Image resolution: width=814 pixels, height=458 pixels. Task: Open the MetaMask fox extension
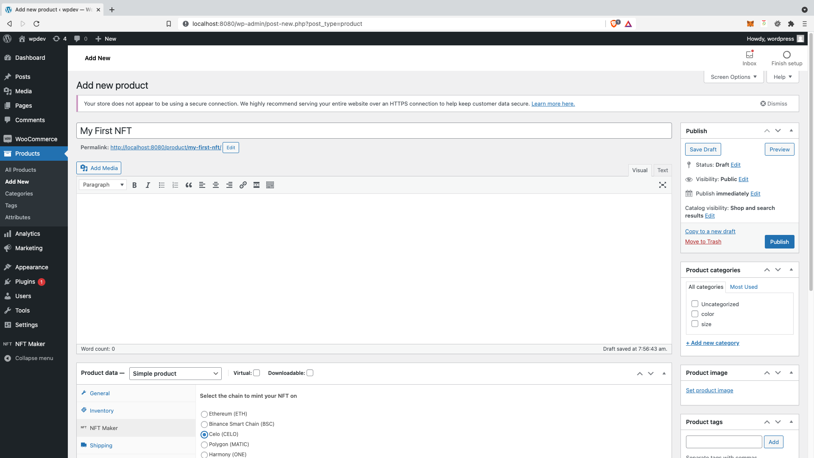coord(750,24)
